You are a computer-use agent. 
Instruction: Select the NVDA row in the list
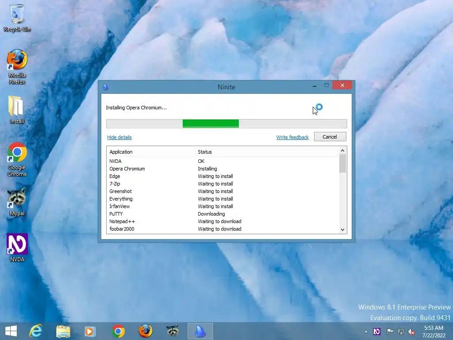point(223,161)
